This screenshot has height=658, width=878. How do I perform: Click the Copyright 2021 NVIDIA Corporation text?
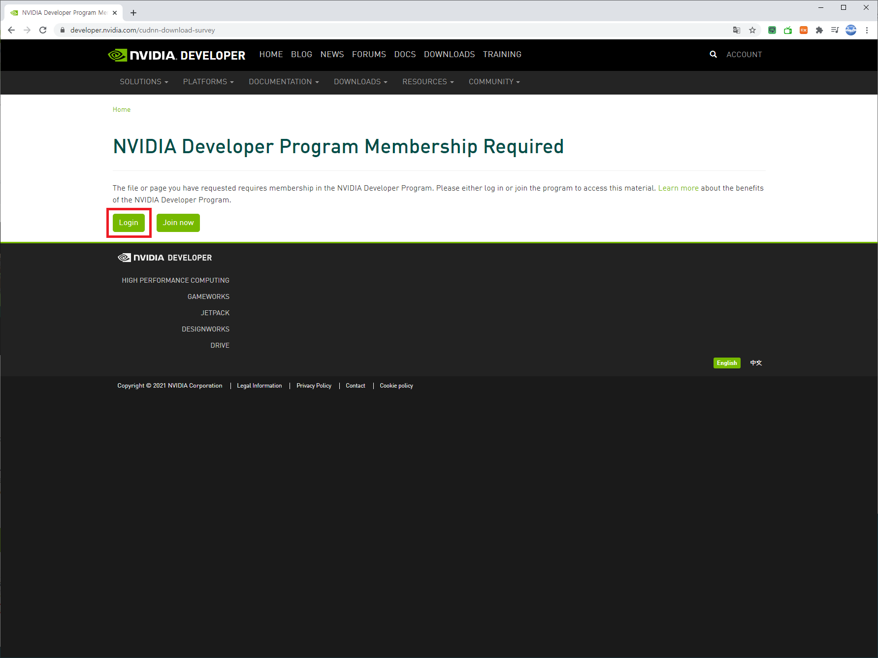click(170, 386)
